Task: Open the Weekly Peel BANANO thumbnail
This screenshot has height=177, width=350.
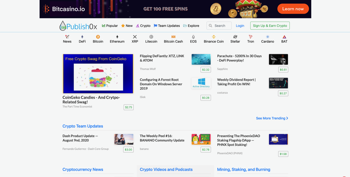Action: [201, 139]
